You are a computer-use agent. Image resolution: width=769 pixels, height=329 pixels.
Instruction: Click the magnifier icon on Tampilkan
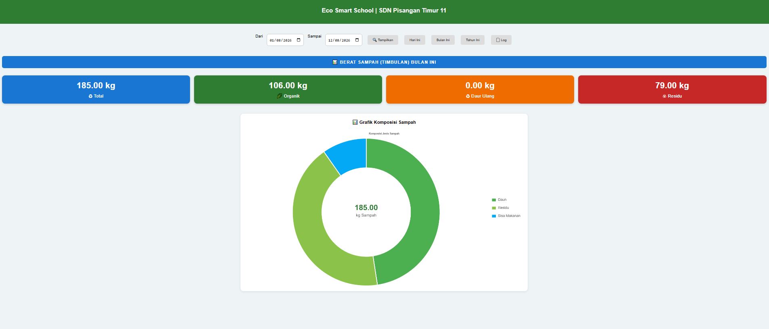coord(374,40)
